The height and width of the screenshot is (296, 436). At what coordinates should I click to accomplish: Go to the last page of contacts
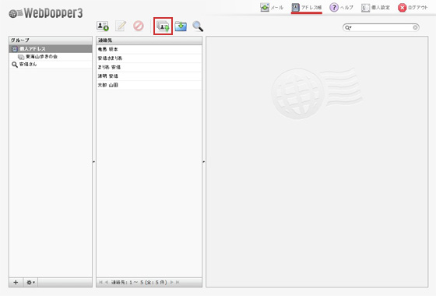pos(178,282)
